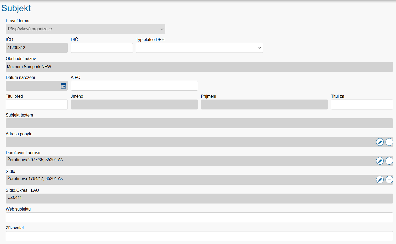Remove Adresa pobytu using minus icon
Viewport: 396px width, 244px height.
pos(389,142)
